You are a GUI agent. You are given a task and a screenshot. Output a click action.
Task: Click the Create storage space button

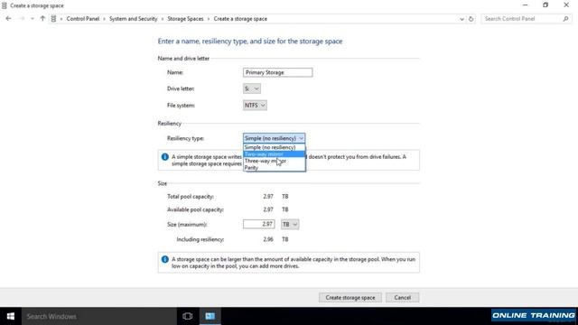click(350, 297)
